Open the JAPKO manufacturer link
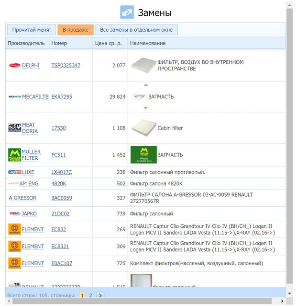297x307 pixels. [x=29, y=213]
